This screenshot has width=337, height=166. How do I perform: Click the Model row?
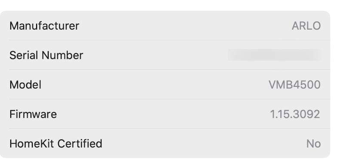click(x=165, y=84)
